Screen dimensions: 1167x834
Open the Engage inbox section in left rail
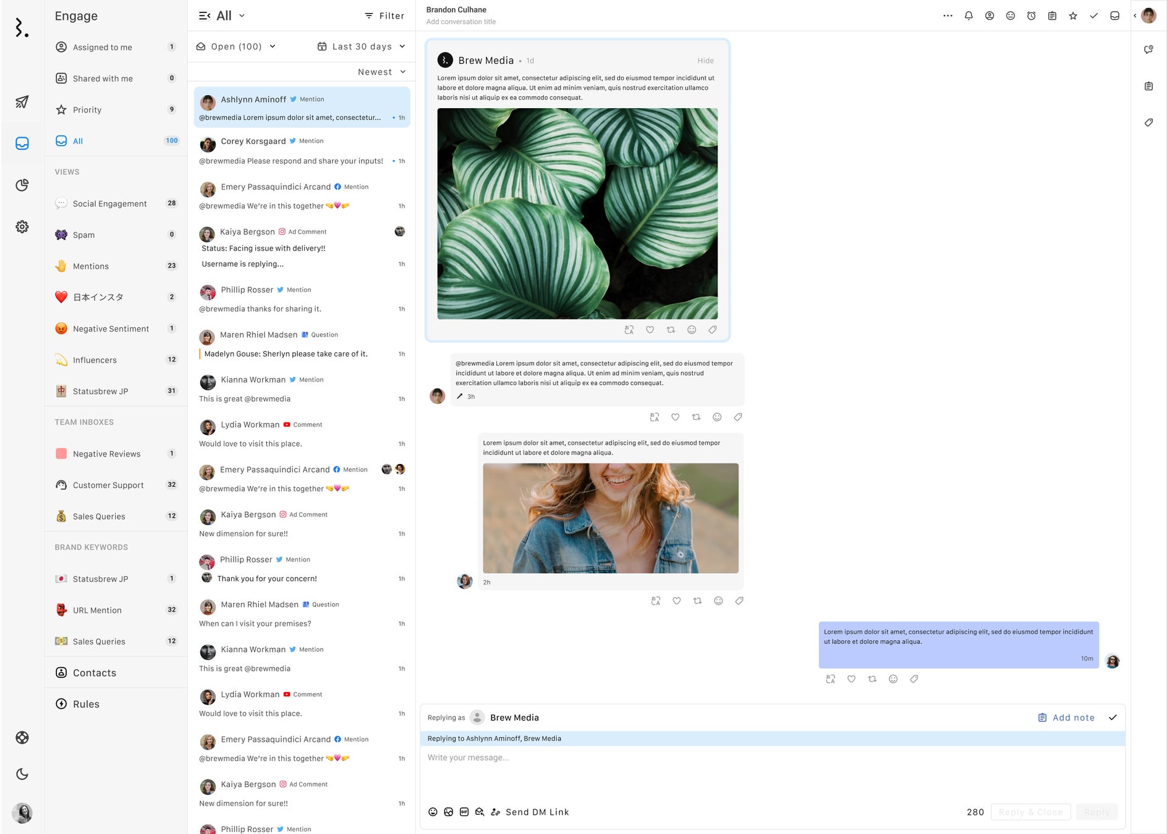click(x=22, y=143)
